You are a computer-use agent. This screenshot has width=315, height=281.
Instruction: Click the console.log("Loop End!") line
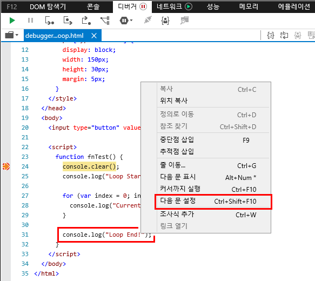click(107, 235)
